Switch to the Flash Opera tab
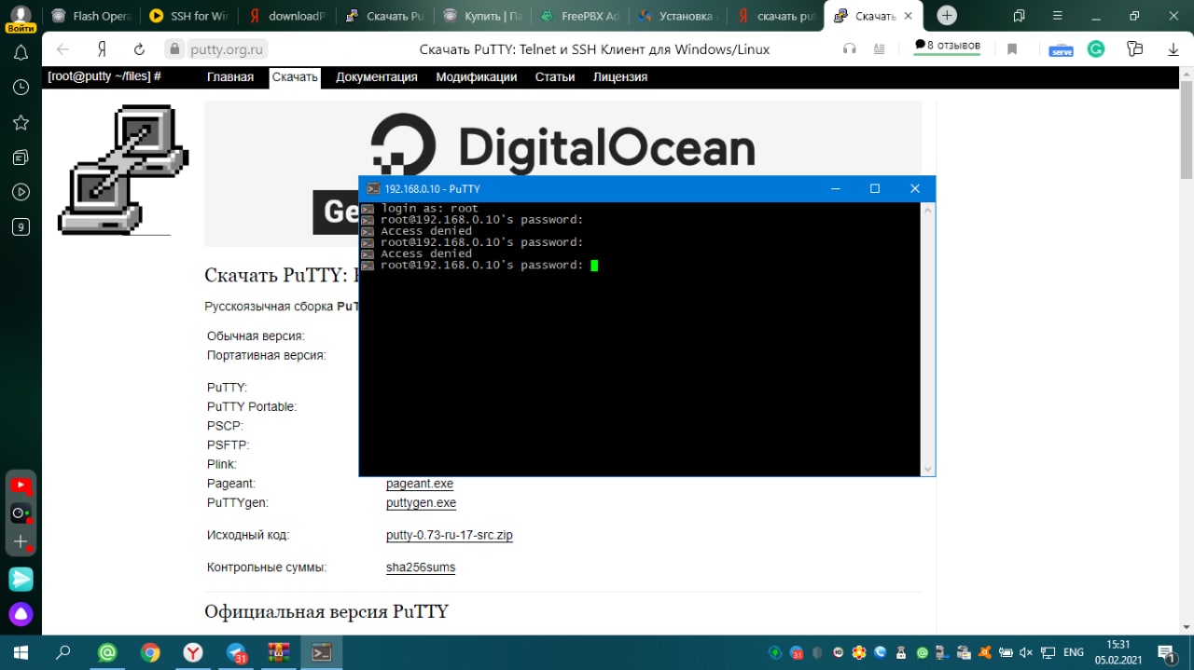 [x=91, y=16]
